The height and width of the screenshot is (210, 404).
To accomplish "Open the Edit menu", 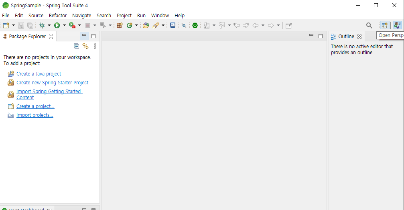I will point(19,16).
